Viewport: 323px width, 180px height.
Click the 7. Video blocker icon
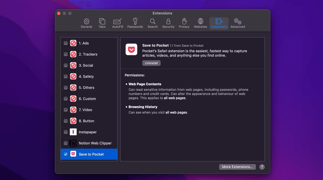click(73, 110)
